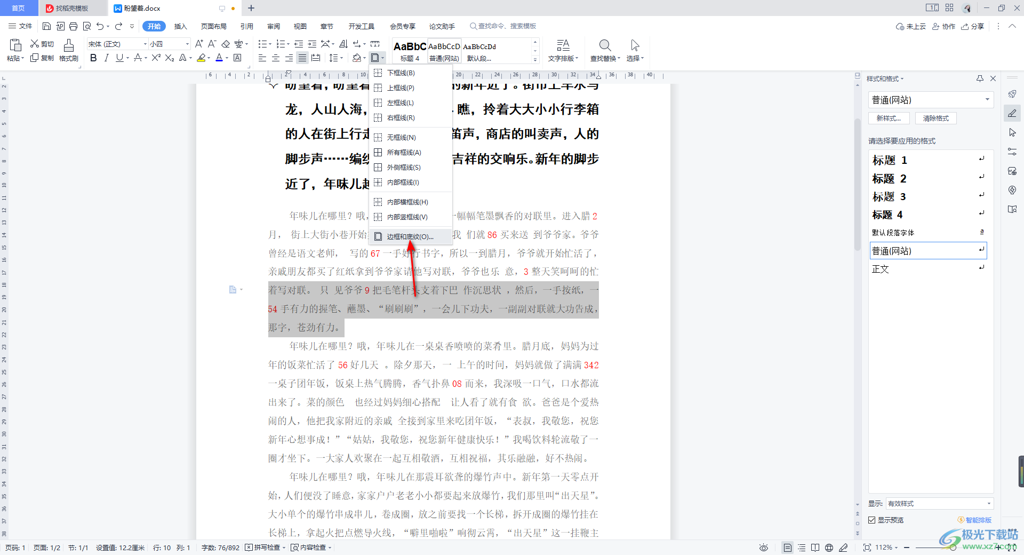1024x555 pixels.
Task: Apply distributed alignment
Action: click(x=316, y=58)
